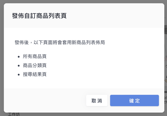Click the blank header area beside dialog title
167x116 pixels.
[x=115, y=16]
